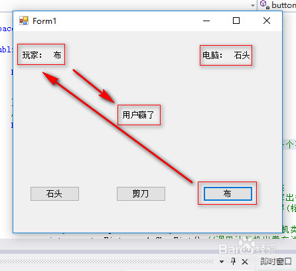Screen dimensions: 296x271
Task: Select the 玩家: 布 label
Action: (x=41, y=55)
